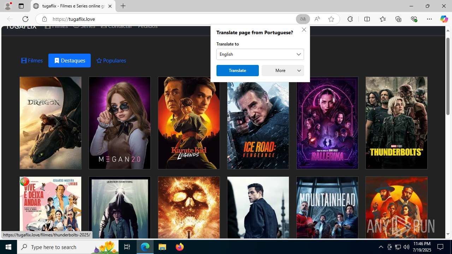Open the Karate Kid Legends poster

[x=189, y=123]
